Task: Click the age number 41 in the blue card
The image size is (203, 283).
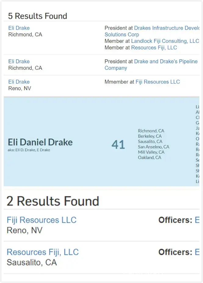Action: tap(118, 145)
